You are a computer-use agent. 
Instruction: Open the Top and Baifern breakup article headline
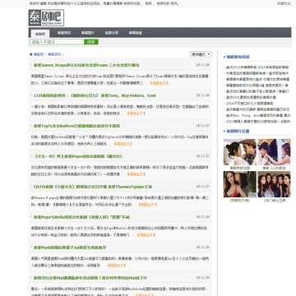pyautogui.click(x=76, y=126)
